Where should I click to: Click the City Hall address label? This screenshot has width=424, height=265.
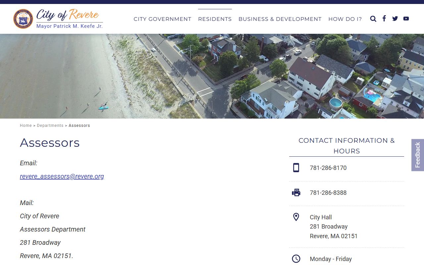click(x=321, y=217)
